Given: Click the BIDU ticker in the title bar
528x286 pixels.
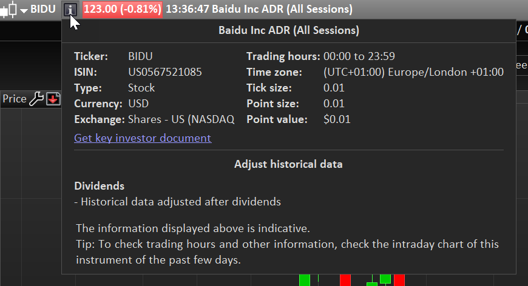Looking at the screenshot, I should click(x=43, y=10).
